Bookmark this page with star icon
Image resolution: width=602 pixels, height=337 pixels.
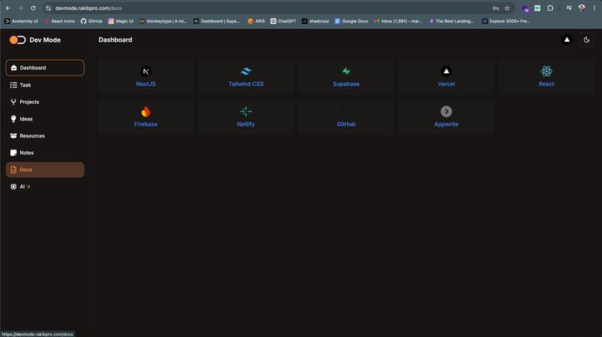[507, 8]
